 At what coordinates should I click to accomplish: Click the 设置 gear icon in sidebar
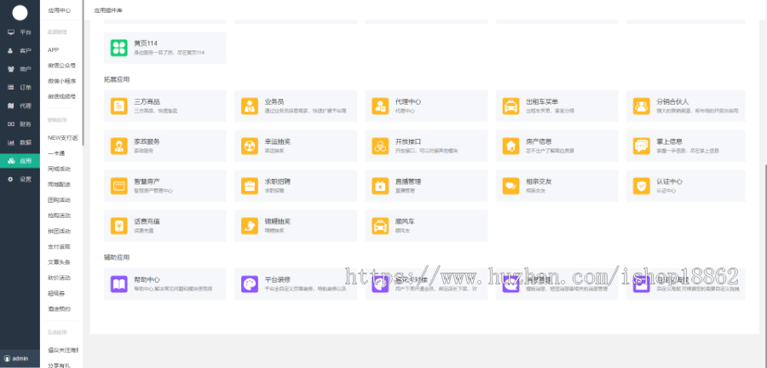click(11, 180)
